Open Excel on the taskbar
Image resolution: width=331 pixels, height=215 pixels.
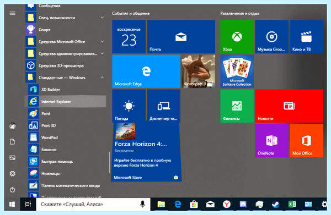tap(292, 204)
